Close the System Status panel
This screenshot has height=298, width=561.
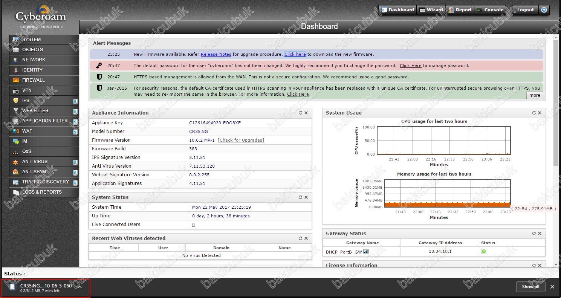306,197
